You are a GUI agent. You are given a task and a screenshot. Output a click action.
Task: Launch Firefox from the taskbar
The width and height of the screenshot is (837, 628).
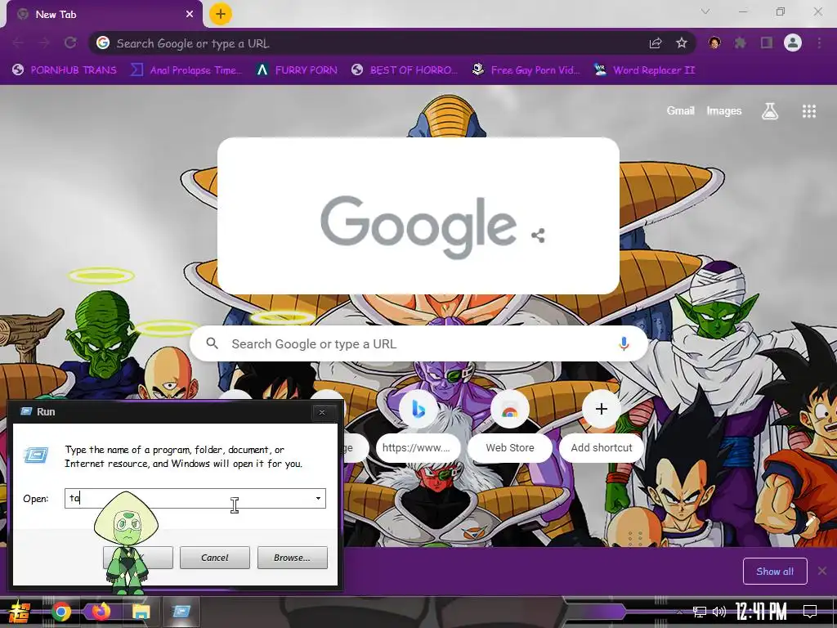tap(101, 611)
